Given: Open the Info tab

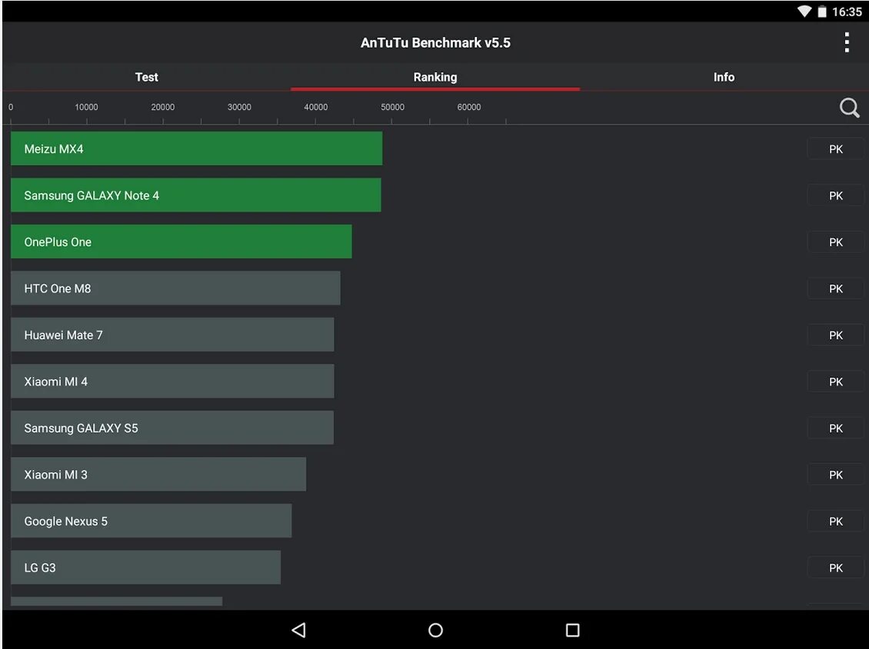Looking at the screenshot, I should (724, 77).
